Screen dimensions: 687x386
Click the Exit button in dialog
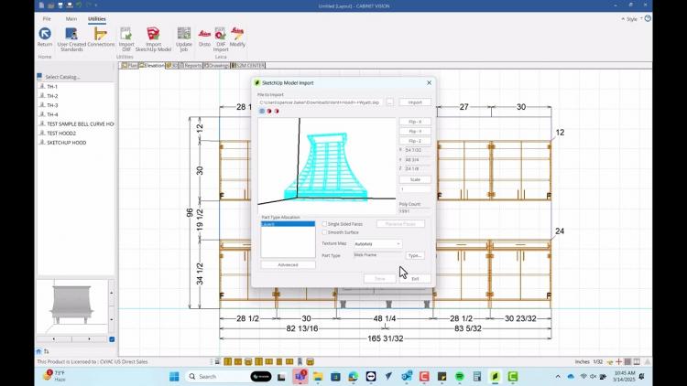click(415, 279)
